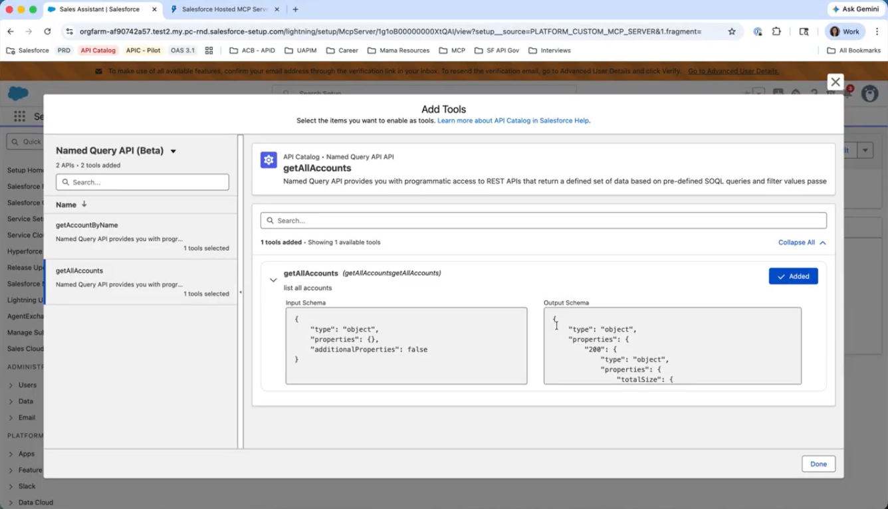Screen dimensions: 888x509
Task: Click the Output Schema code box
Action: (672, 346)
